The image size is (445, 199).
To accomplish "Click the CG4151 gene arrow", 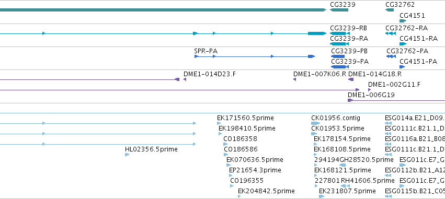I will (403, 21).
